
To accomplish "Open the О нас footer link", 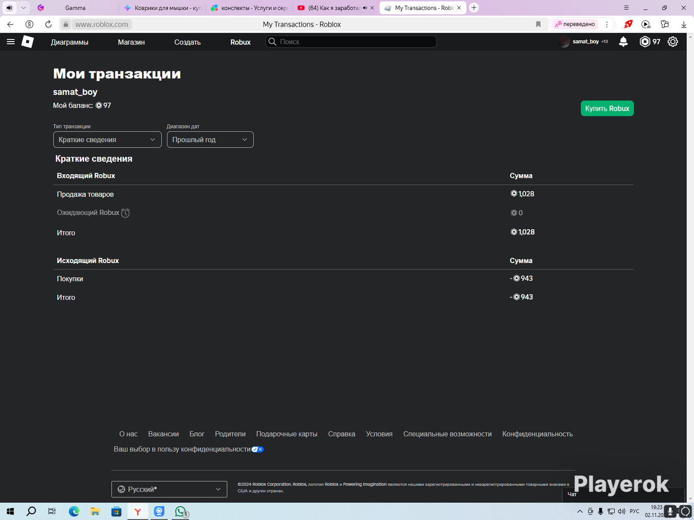I will click(x=129, y=434).
